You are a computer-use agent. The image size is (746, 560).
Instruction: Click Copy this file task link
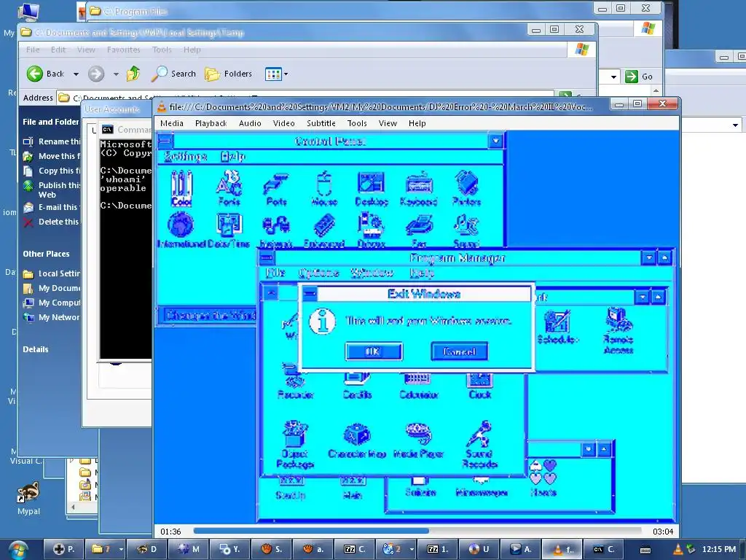(x=52, y=171)
